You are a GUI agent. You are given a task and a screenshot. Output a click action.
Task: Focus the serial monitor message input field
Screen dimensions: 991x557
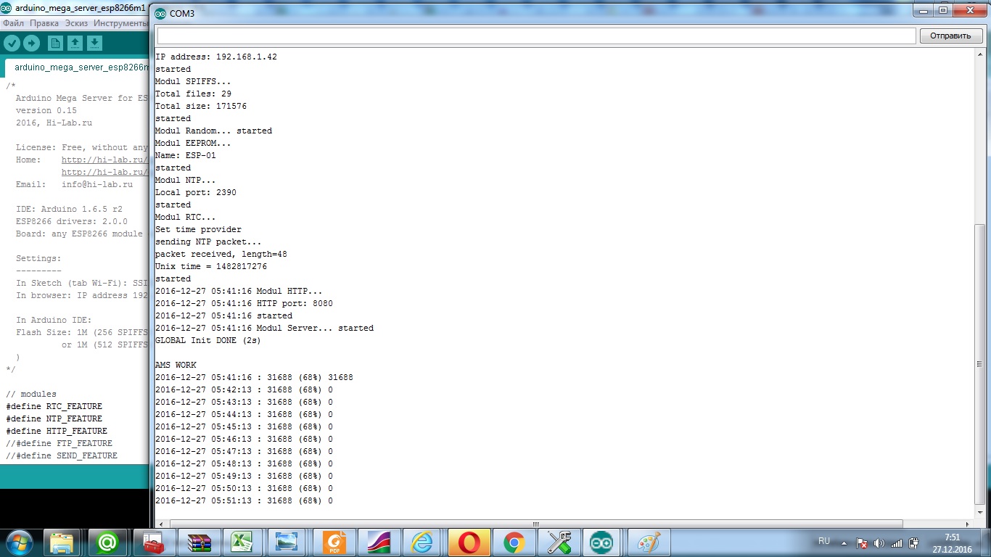pos(537,36)
